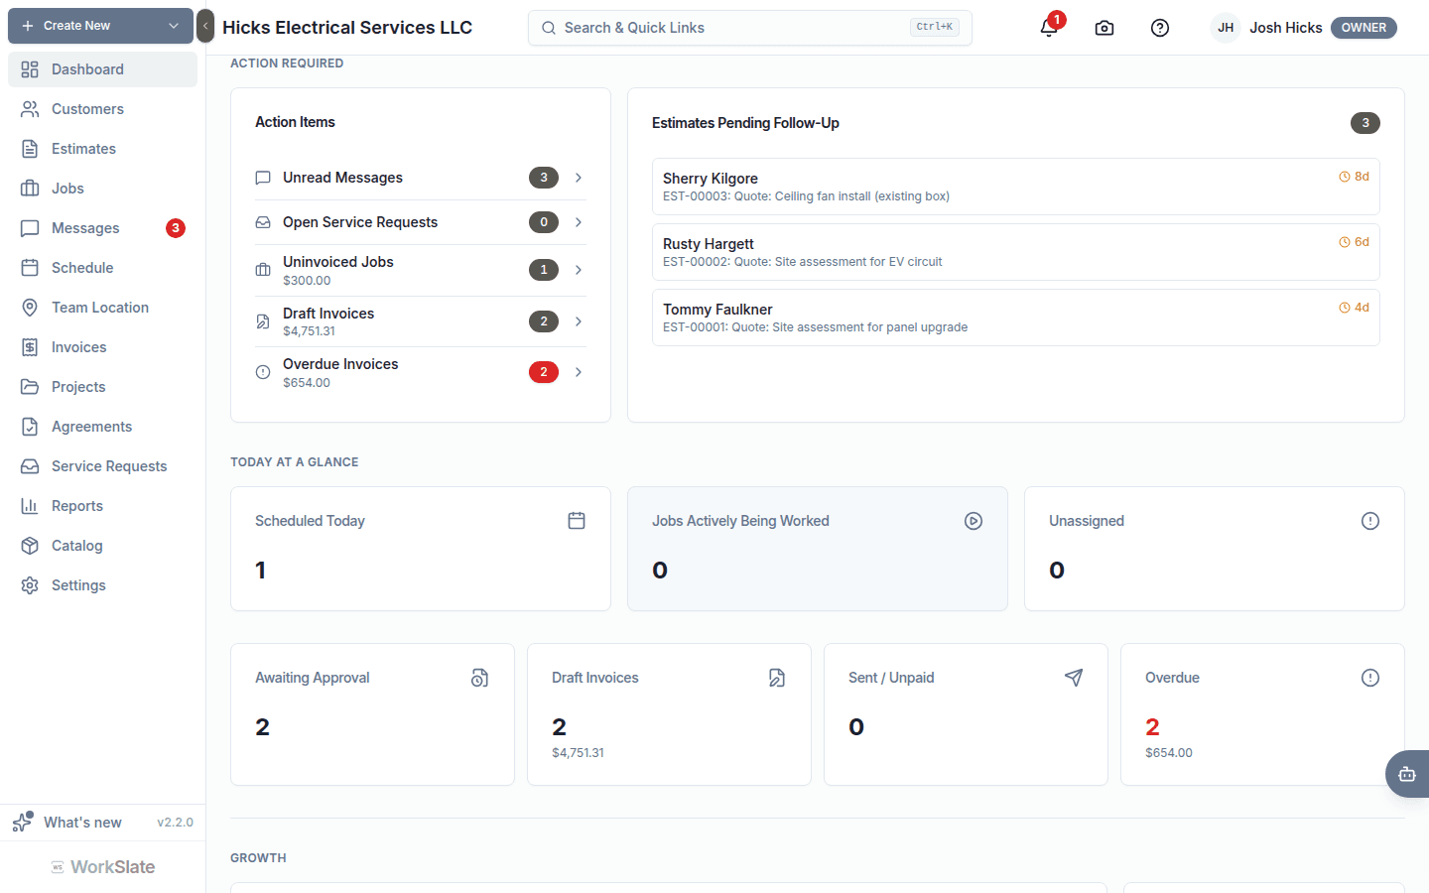1429x893 pixels.
Task: Click the version label v2.2.0
Action: 175,823
